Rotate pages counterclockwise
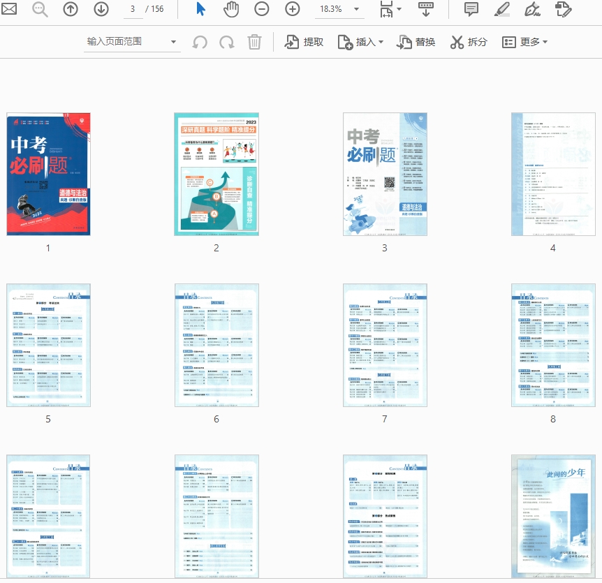The height and width of the screenshot is (583, 602). pos(200,42)
